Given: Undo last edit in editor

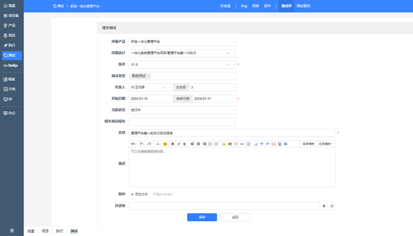Looking at the screenshot, I should pos(262,144).
